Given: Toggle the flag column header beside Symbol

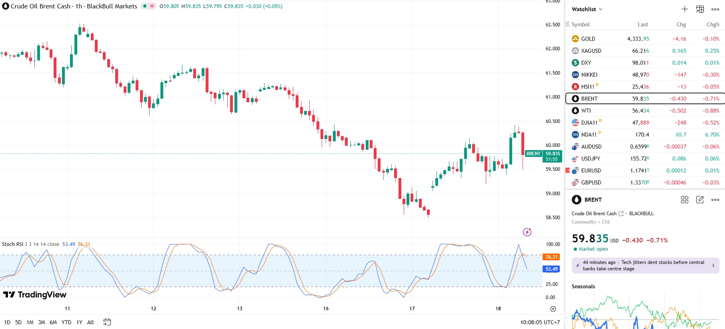Looking at the screenshot, I should [x=567, y=24].
